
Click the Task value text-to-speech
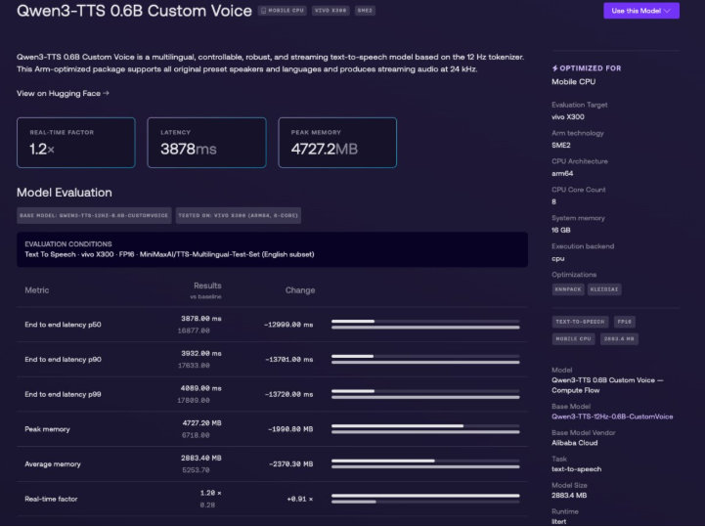(576, 469)
